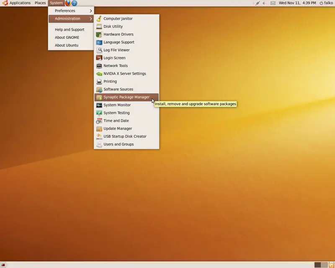
Task: Click the Update Manager icon
Action: [99, 129]
